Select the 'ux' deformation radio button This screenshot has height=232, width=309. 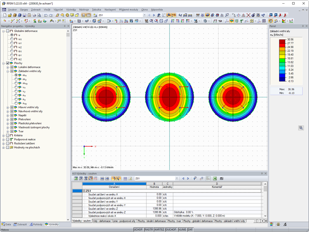pyautogui.click(x=12, y=39)
